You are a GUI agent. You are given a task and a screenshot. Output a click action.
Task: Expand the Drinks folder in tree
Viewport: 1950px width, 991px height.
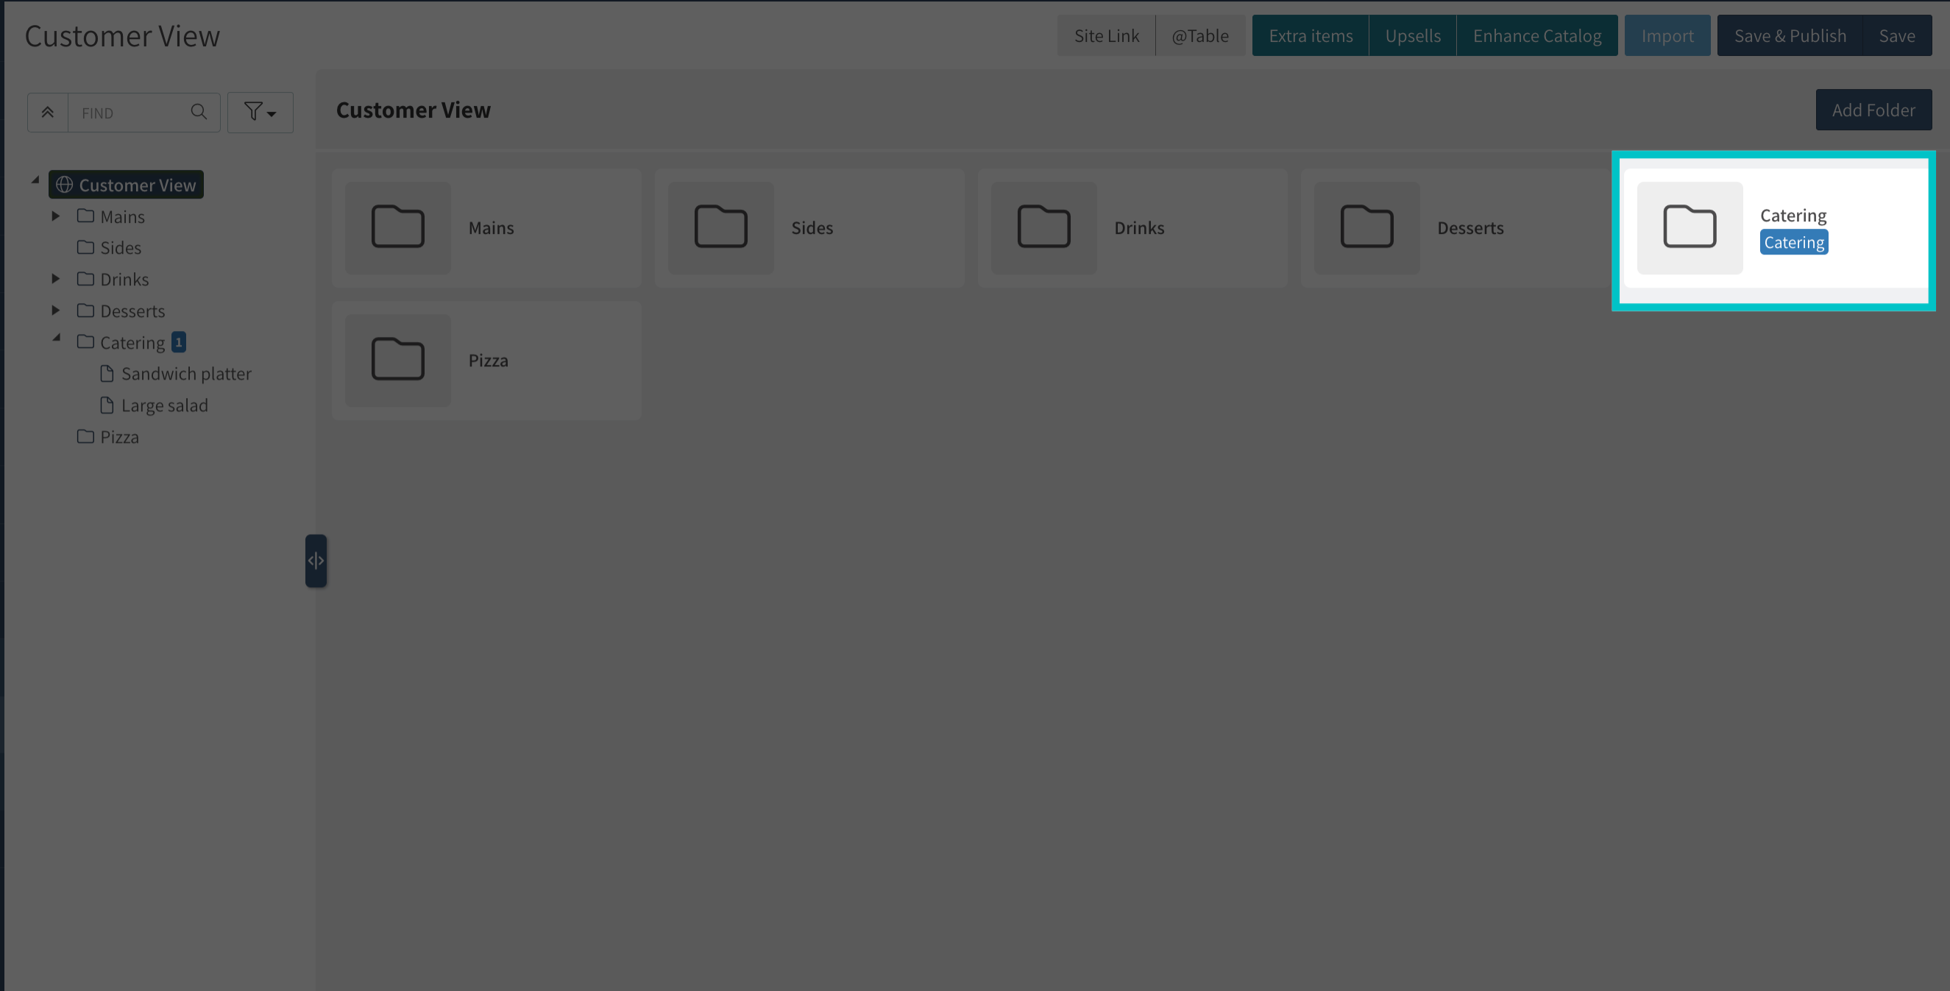pyautogui.click(x=55, y=280)
